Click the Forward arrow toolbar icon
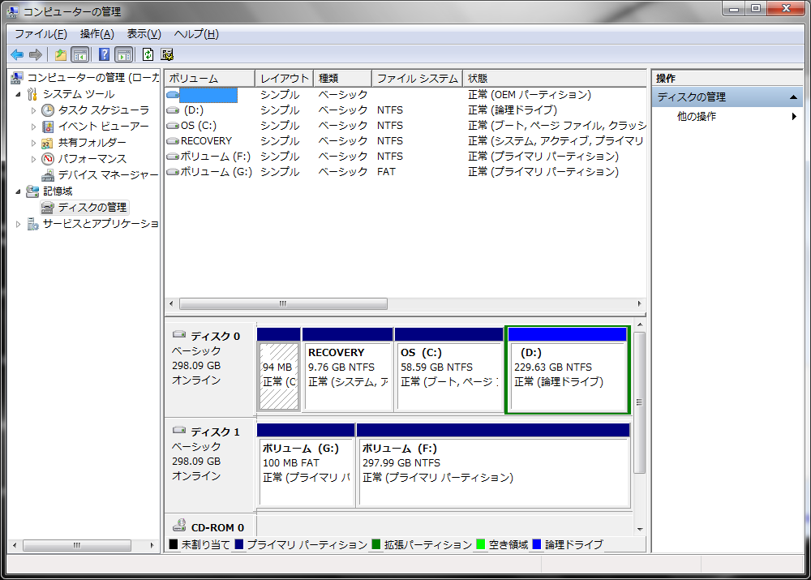The width and height of the screenshot is (811, 580). click(x=35, y=54)
